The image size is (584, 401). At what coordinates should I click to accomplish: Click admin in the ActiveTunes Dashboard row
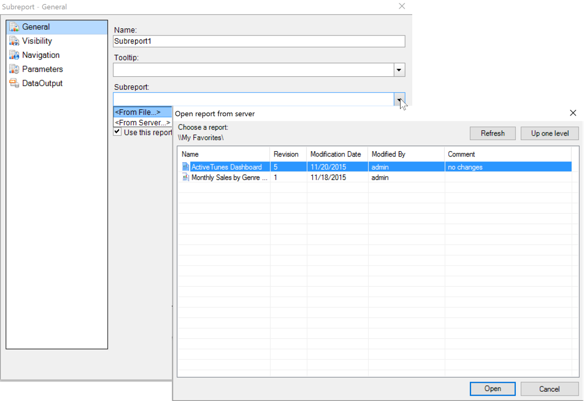point(380,167)
